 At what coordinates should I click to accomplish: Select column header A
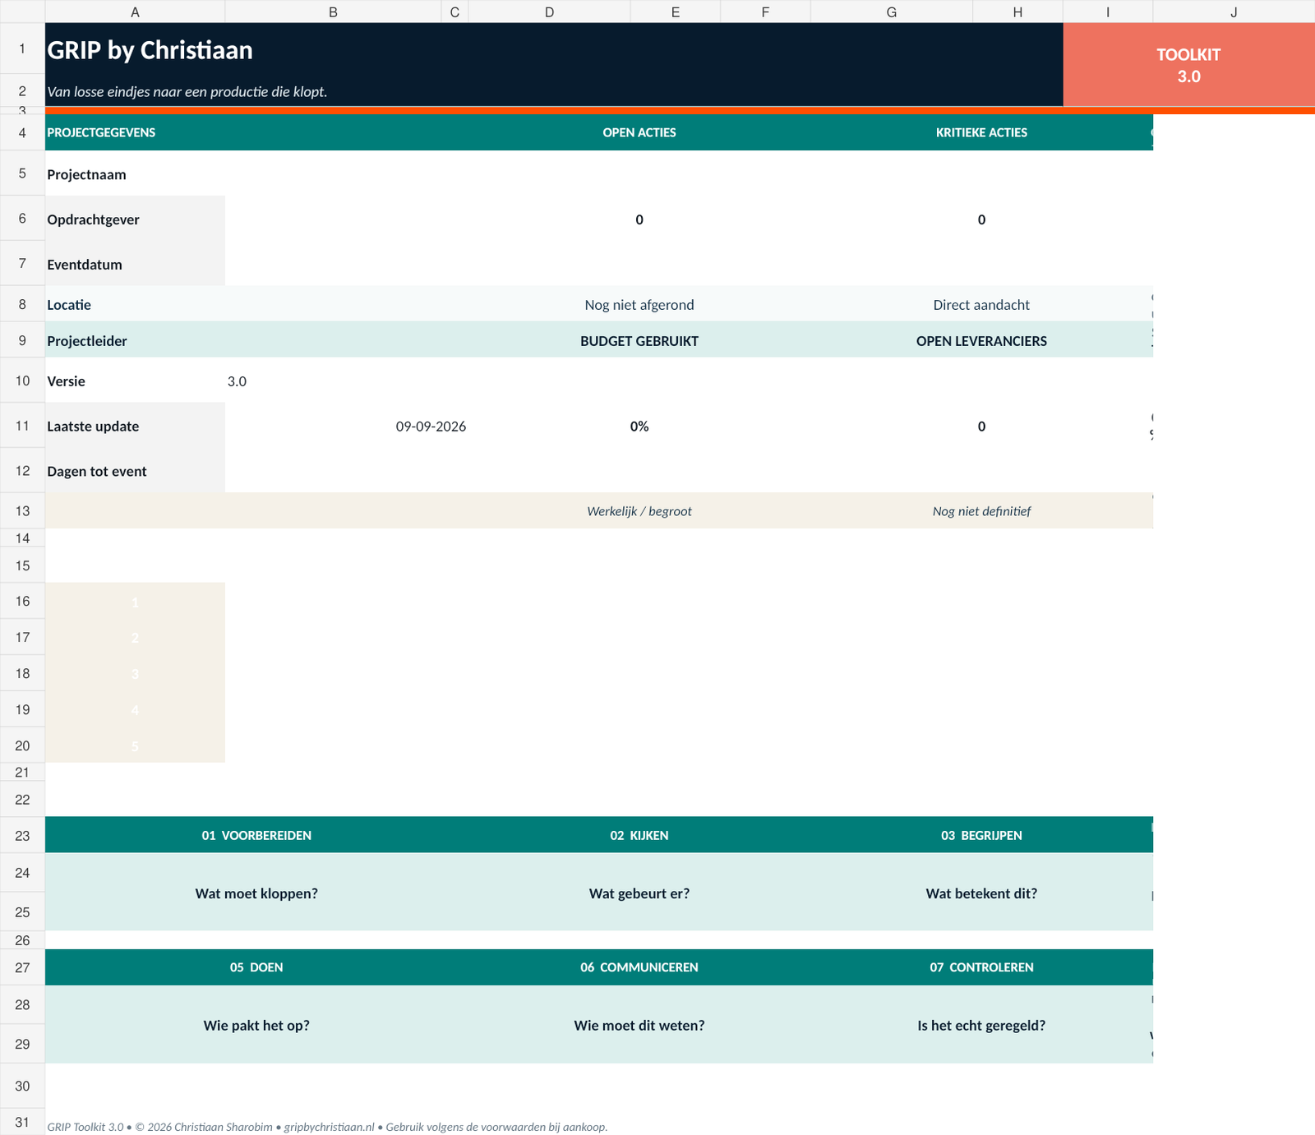coord(135,12)
